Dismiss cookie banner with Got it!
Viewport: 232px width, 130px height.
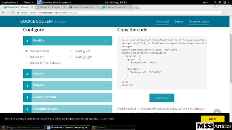pyautogui.click(x=212, y=119)
